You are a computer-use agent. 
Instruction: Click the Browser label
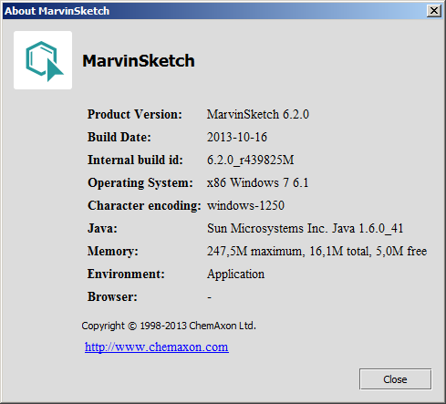click(112, 296)
